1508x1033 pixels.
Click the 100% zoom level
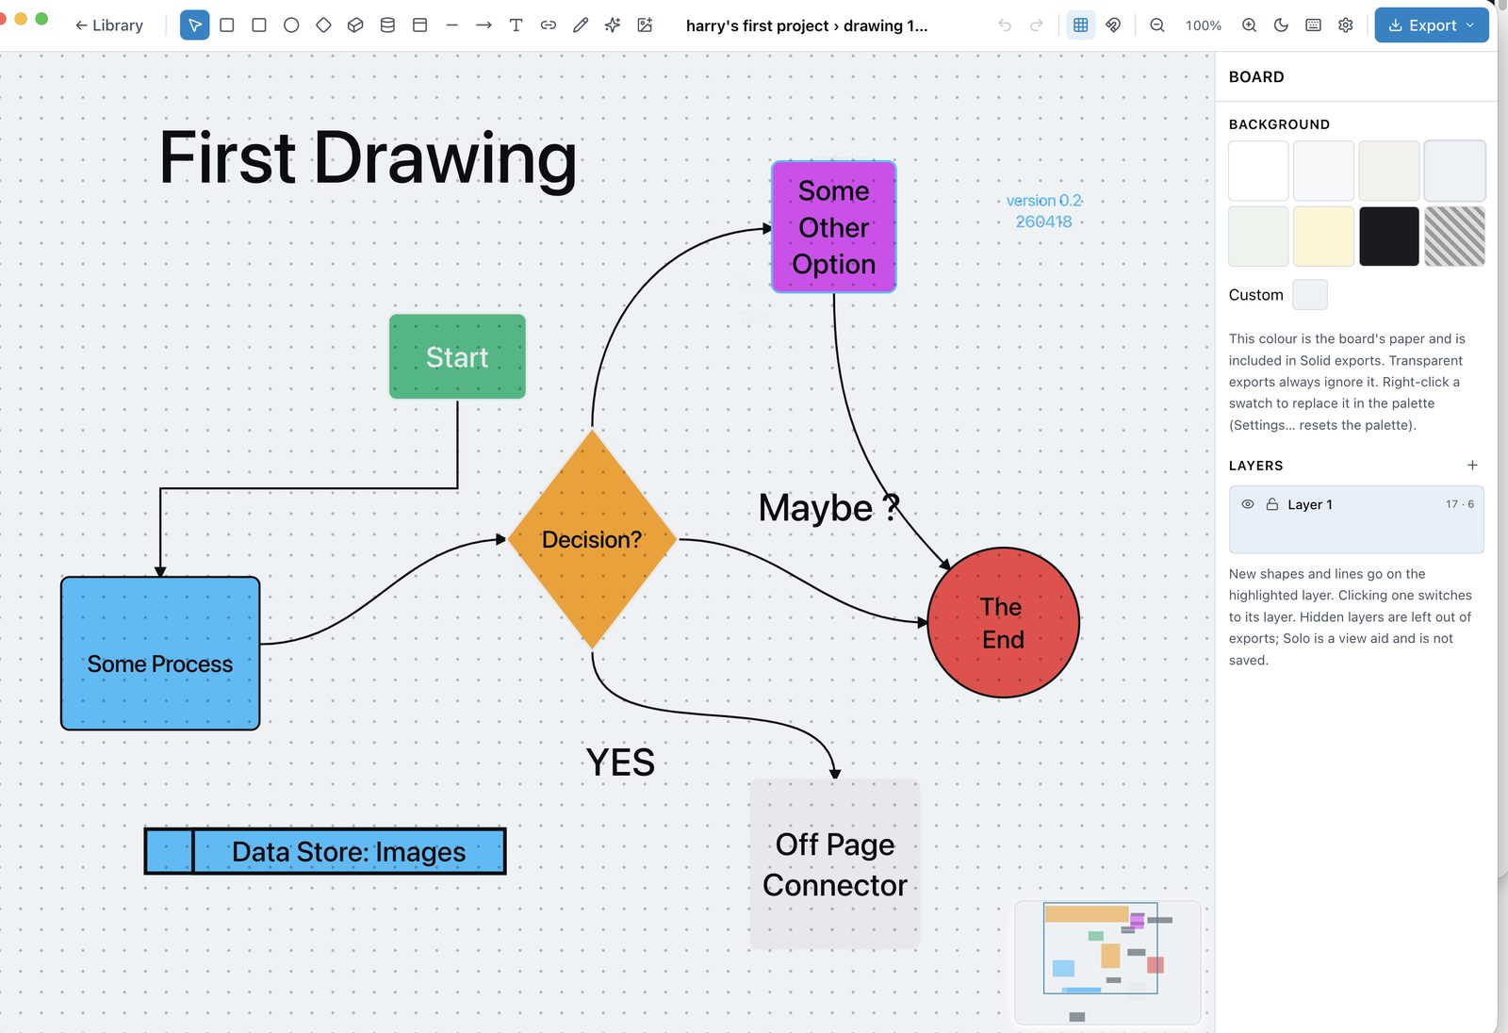pyautogui.click(x=1204, y=25)
